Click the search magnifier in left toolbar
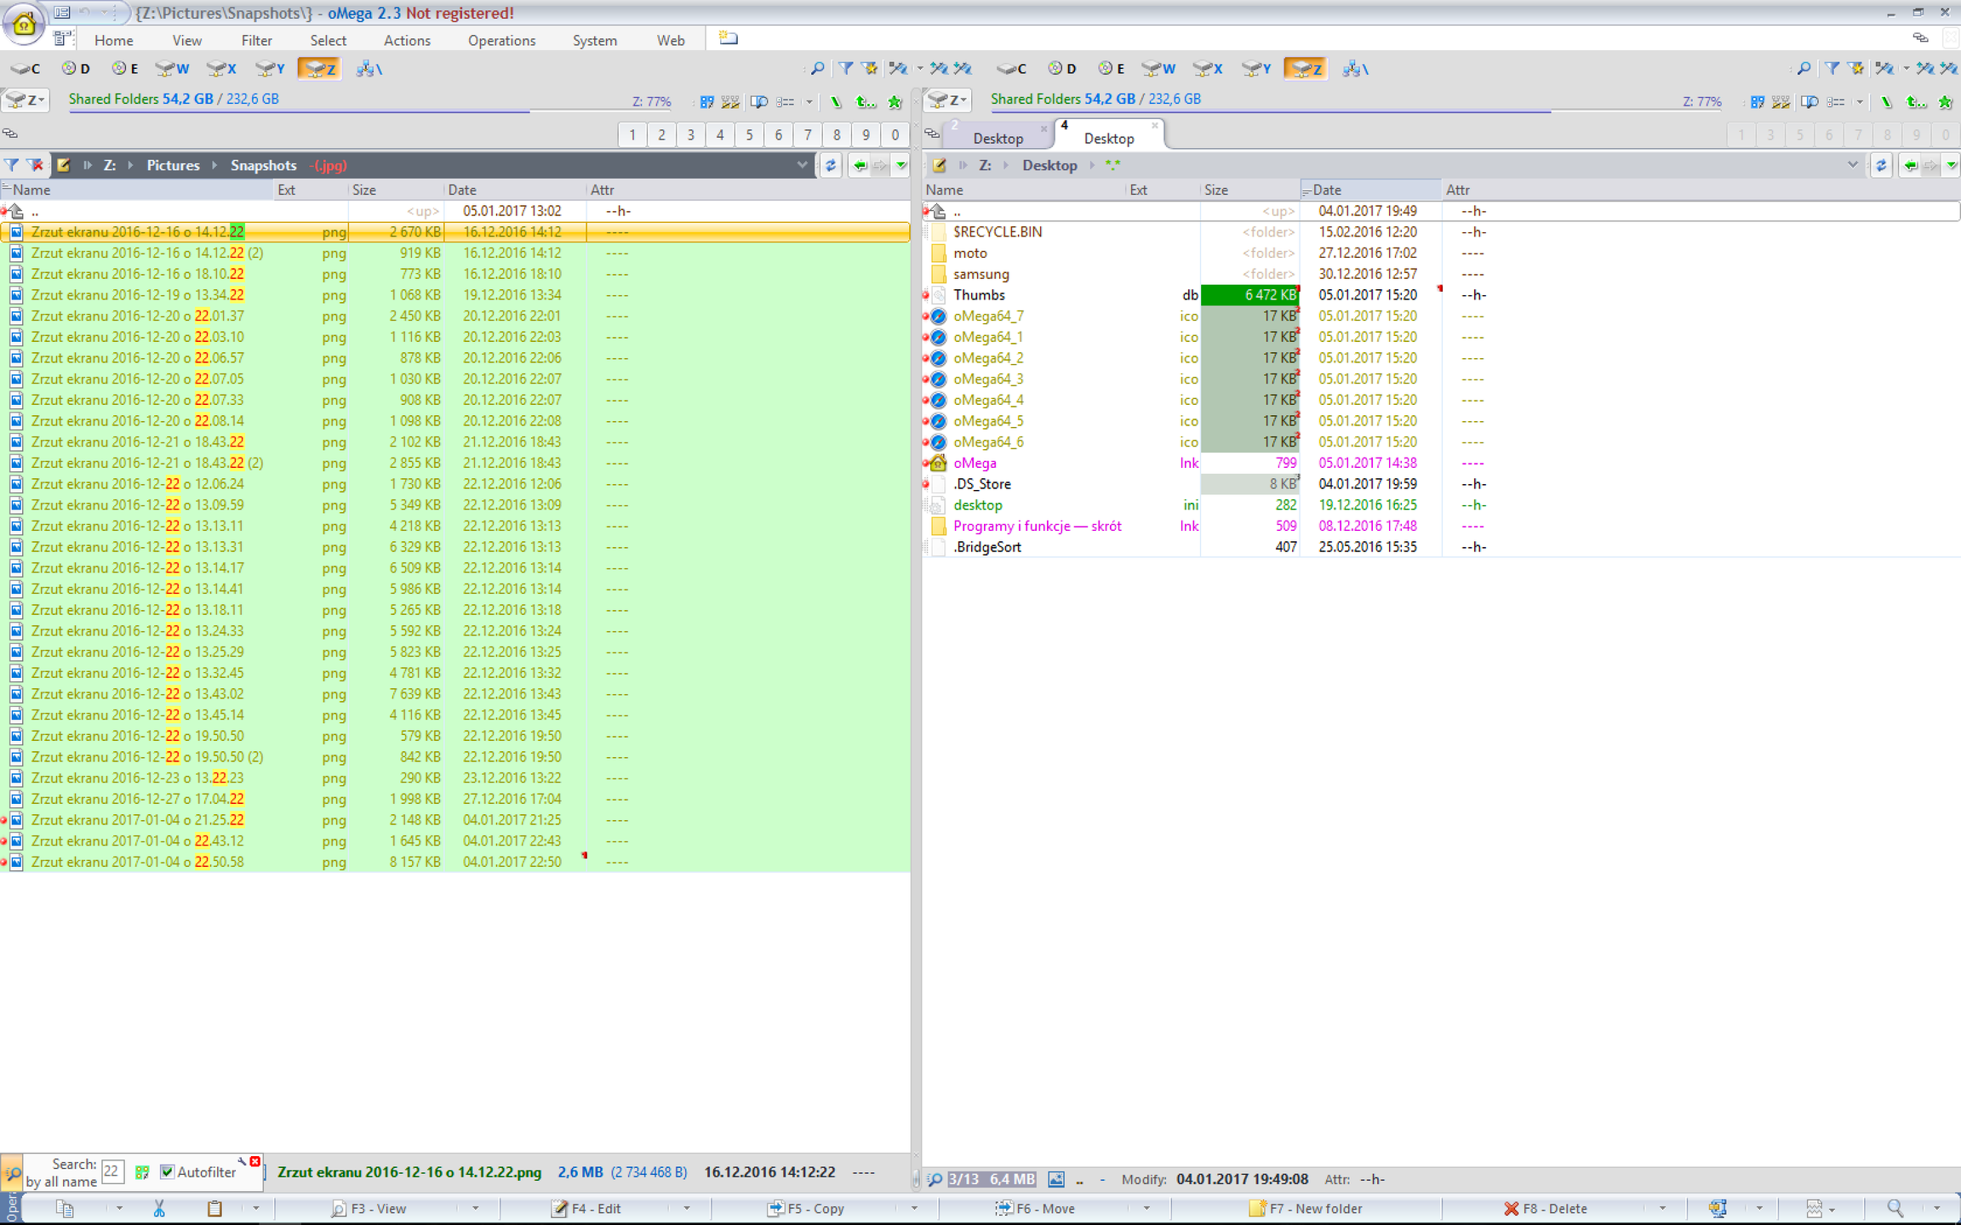The image size is (1961, 1225). (817, 69)
